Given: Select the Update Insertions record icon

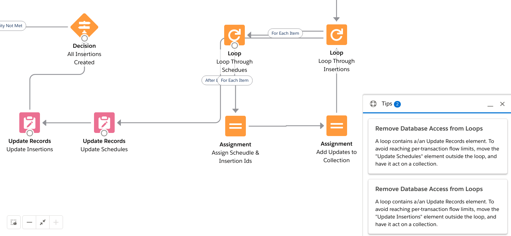Looking at the screenshot, I should (x=30, y=123).
